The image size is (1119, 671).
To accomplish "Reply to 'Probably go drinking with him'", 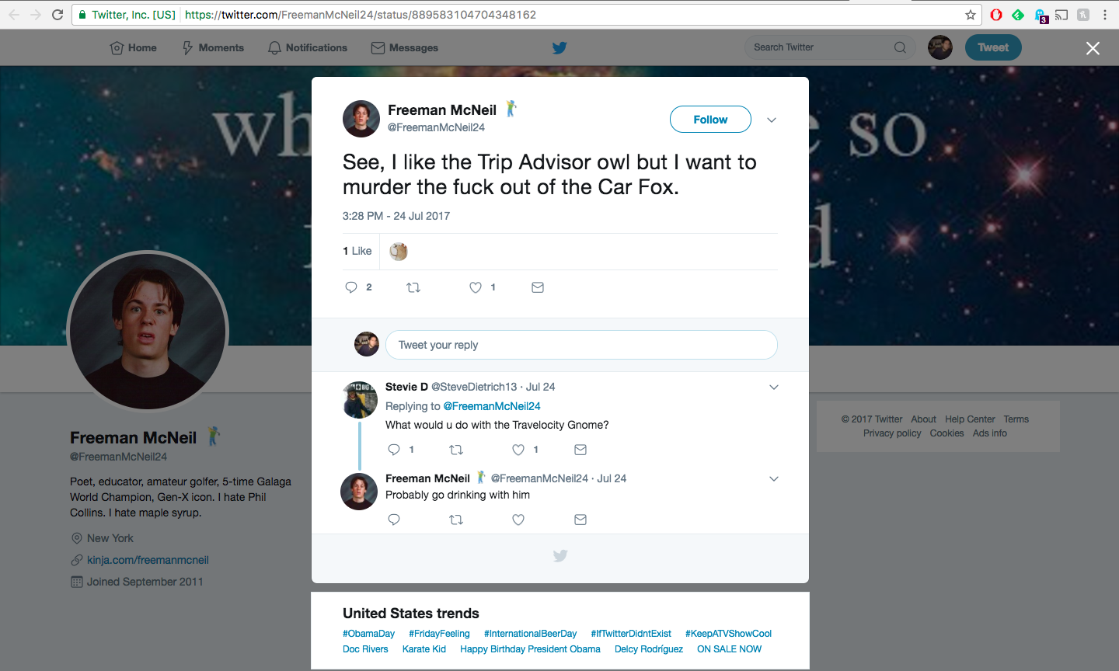I will click(x=394, y=520).
